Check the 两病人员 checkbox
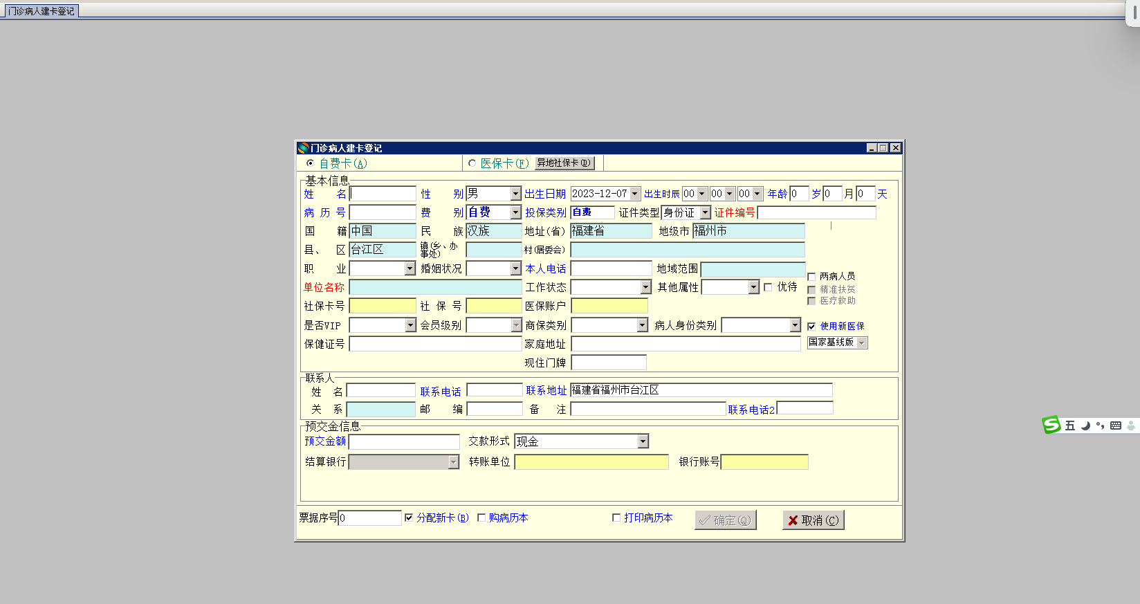The height and width of the screenshot is (604, 1140). [x=812, y=277]
